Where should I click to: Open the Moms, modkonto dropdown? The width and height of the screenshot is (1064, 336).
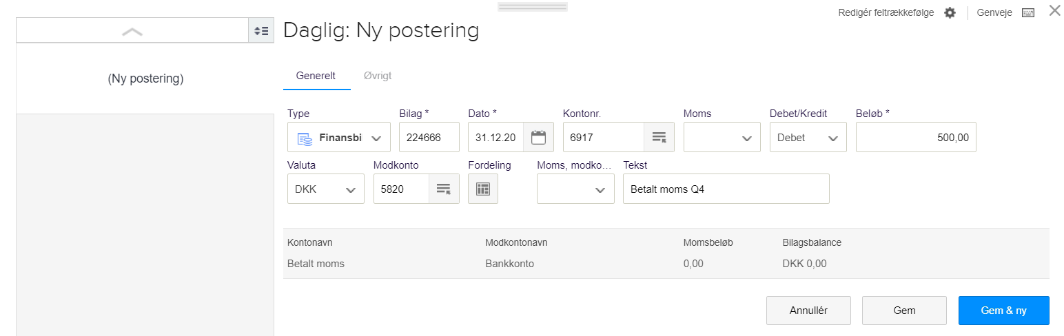[x=575, y=189]
